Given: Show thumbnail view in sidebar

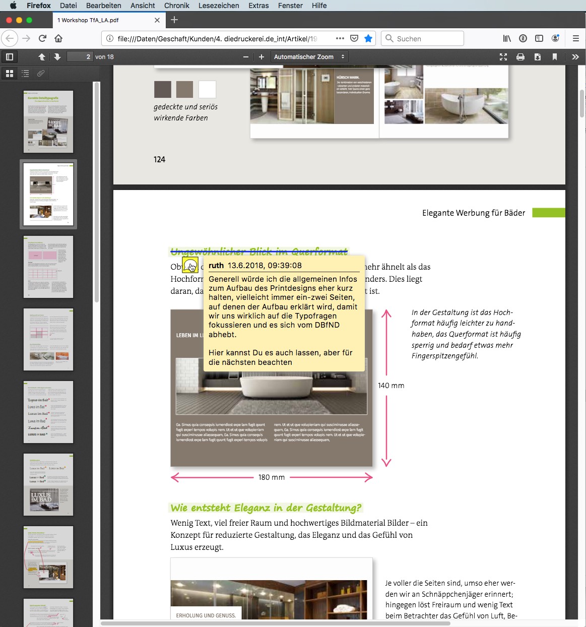Looking at the screenshot, I should [x=10, y=74].
